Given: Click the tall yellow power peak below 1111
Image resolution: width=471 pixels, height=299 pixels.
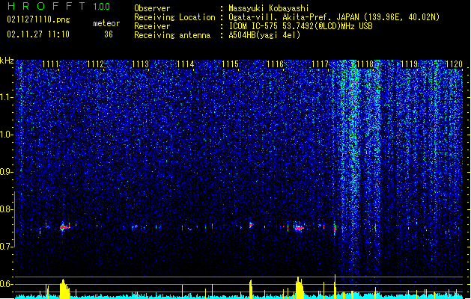Looking at the screenshot, I should click(x=64, y=289).
